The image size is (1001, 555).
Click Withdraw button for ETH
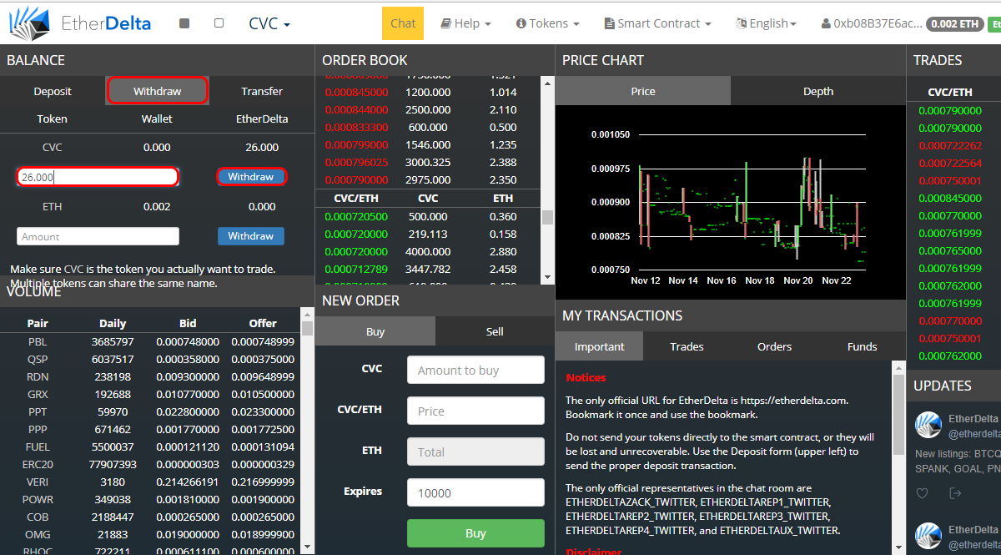click(251, 236)
